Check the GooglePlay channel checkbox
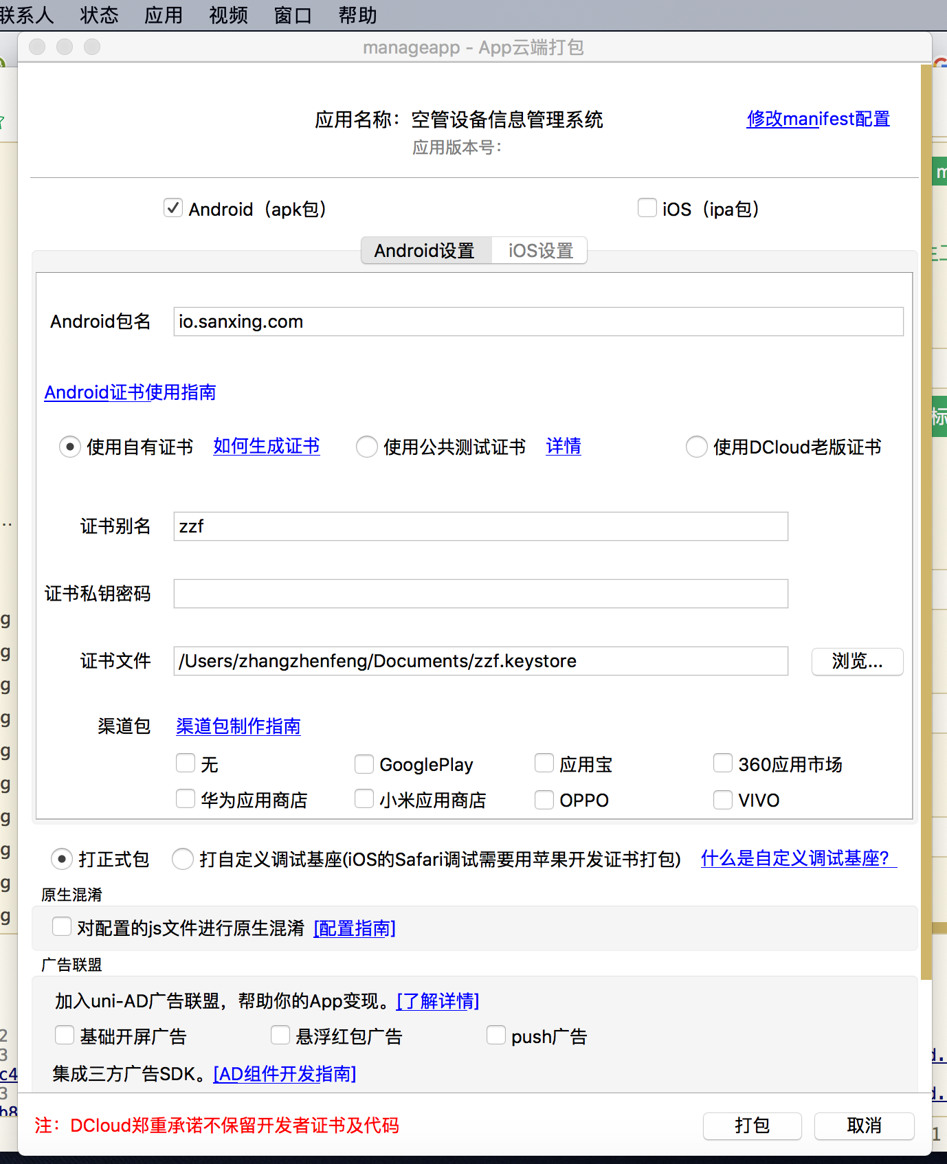The height and width of the screenshot is (1164, 947). point(364,763)
